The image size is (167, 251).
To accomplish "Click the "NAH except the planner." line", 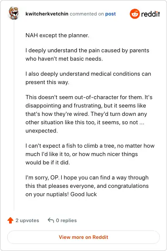I will [57, 35].
